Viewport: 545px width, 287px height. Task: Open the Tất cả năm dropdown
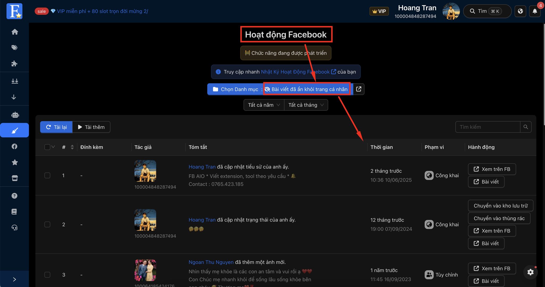264,105
